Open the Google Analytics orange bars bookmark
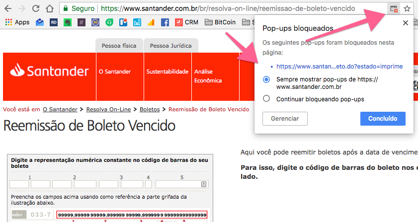Image resolution: width=418 pixels, height=222 pixels. pyautogui.click(x=151, y=22)
